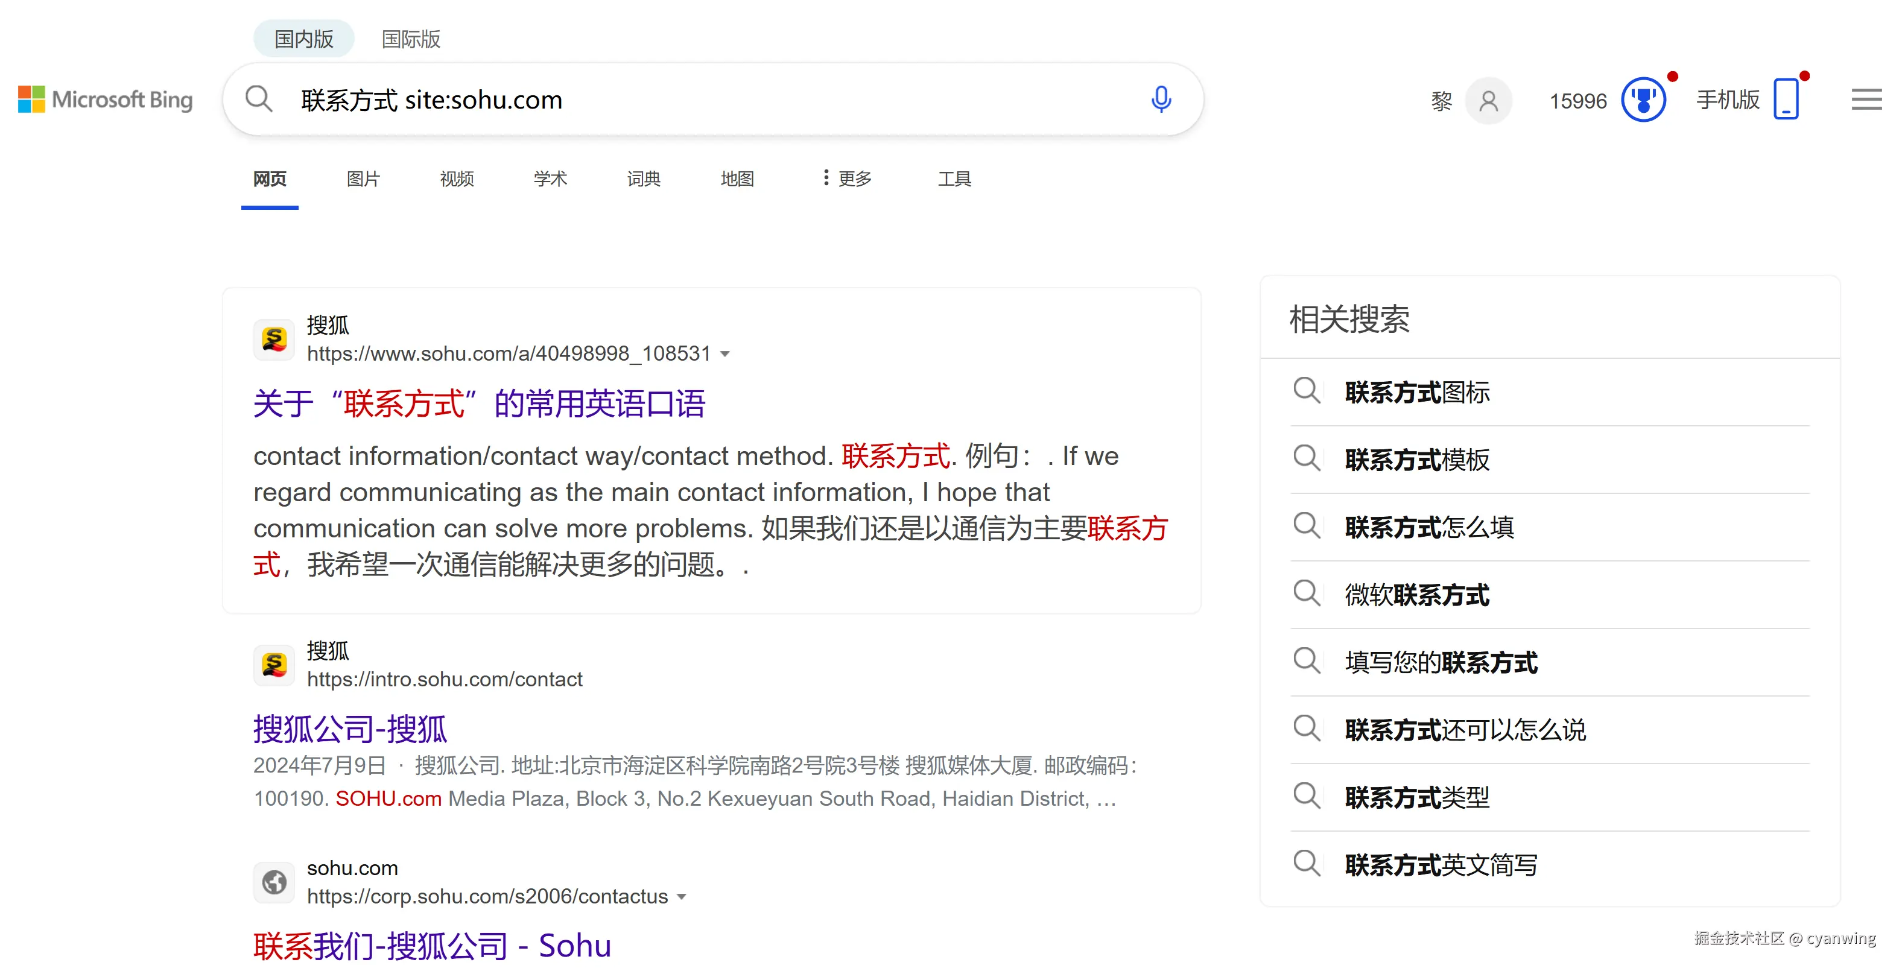Switch to 国际版 international version
This screenshot has height=971, width=1899.
point(411,39)
